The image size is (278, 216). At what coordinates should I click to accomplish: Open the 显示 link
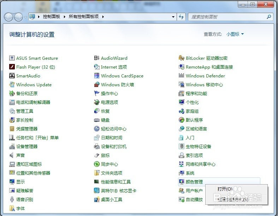(20, 182)
